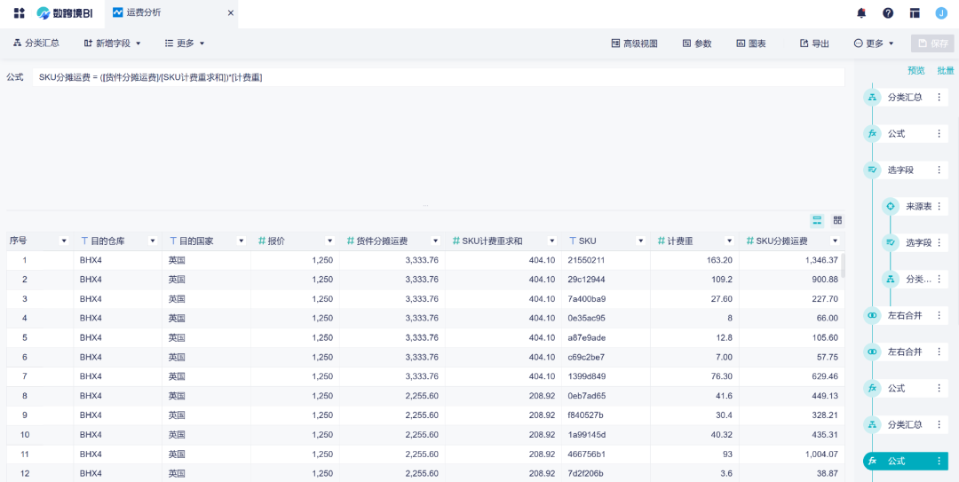959x482 pixels.
Task: Open the 报价 column dropdown arrow
Action: [330, 241]
